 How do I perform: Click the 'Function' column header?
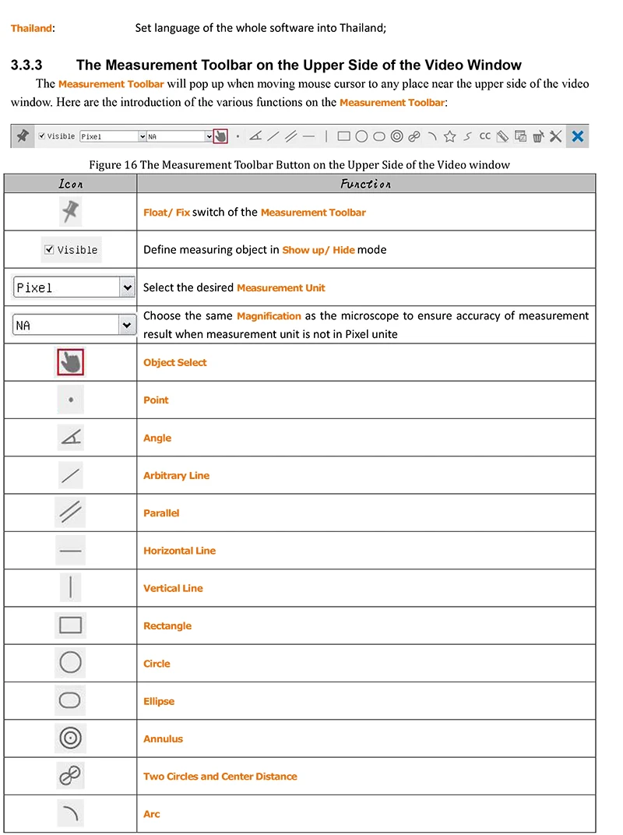366,184
